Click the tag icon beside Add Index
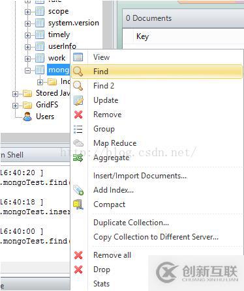The width and height of the screenshot is (244, 291). pyautogui.click(x=78, y=190)
